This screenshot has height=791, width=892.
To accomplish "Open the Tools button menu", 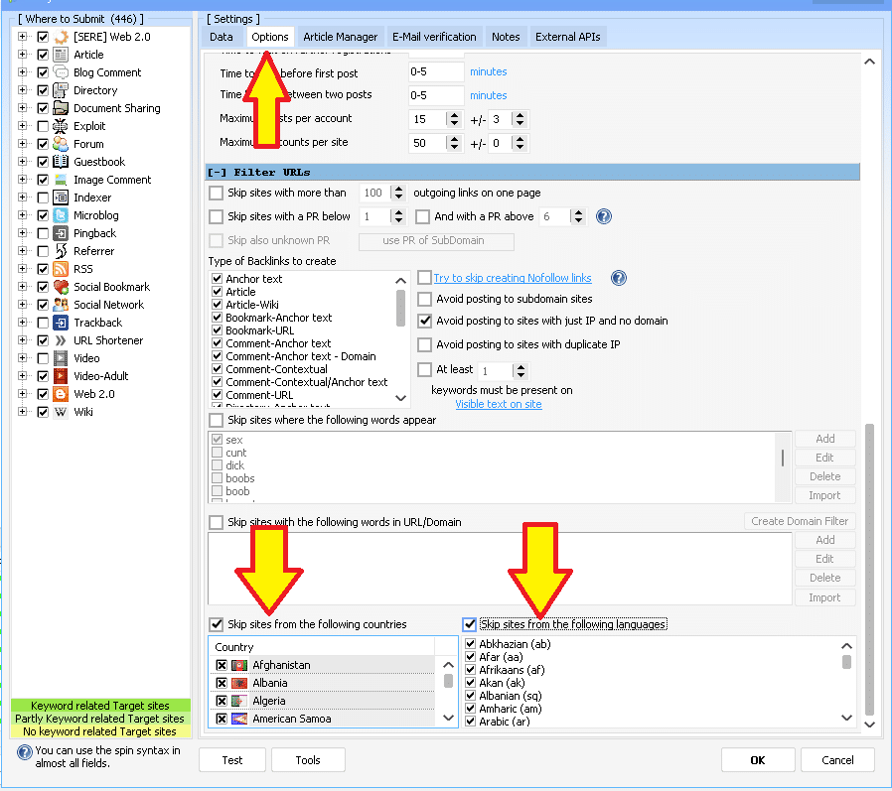I will 308,760.
